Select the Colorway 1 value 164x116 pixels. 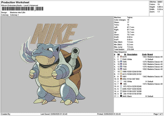pyautogui.click(x=14, y=15)
